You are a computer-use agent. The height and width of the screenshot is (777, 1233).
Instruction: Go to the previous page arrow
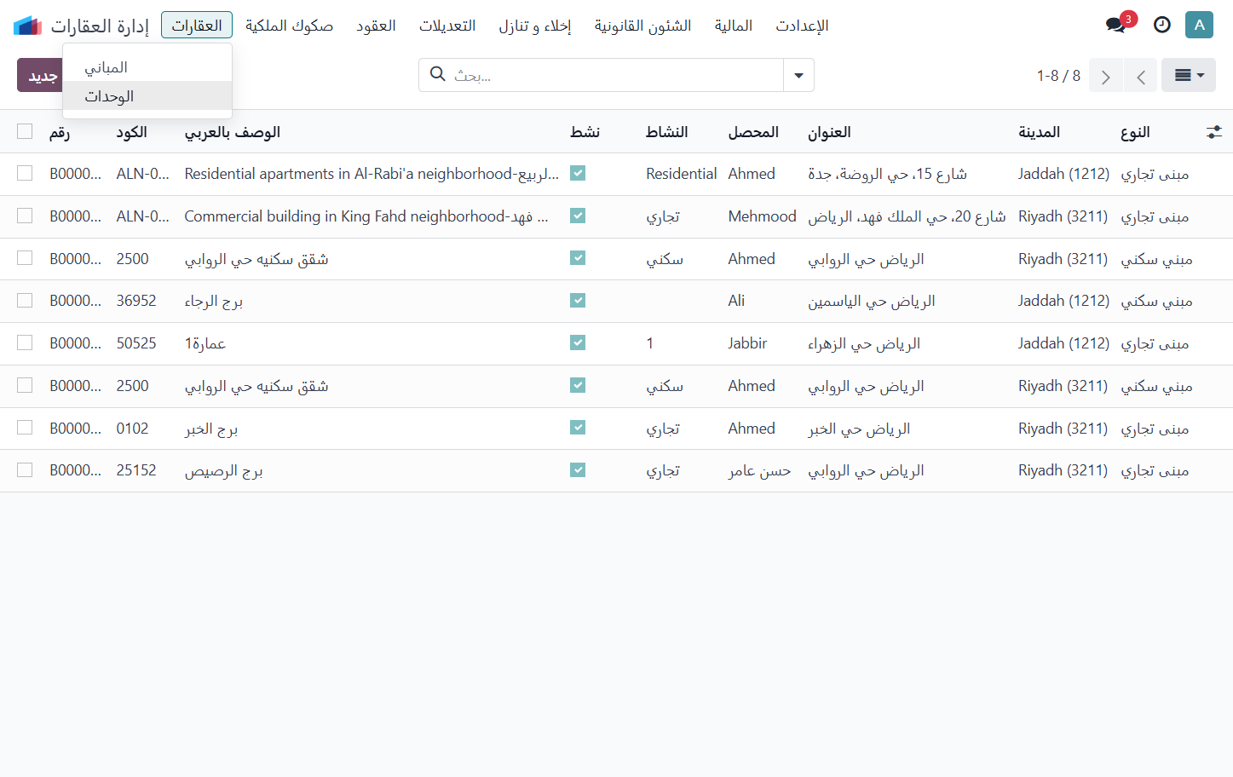(x=1140, y=76)
